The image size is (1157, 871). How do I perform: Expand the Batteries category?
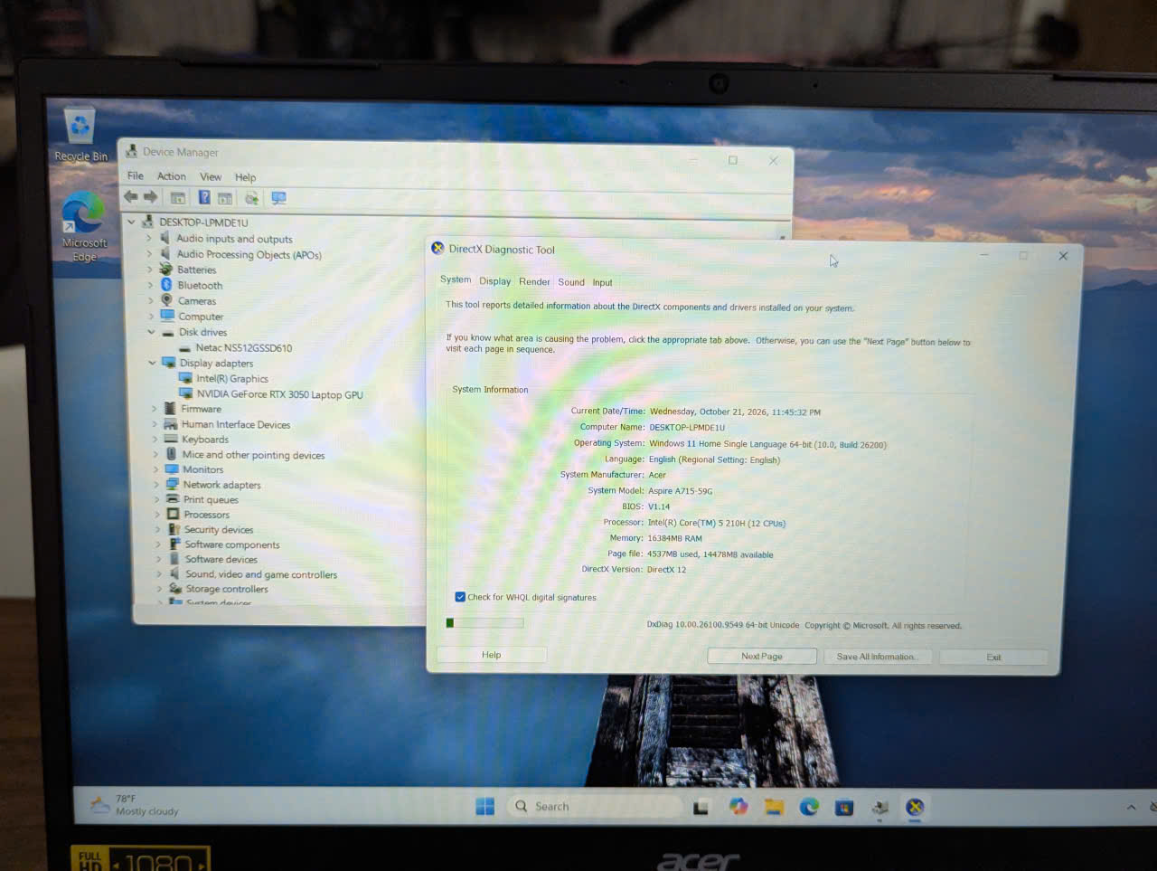point(150,270)
